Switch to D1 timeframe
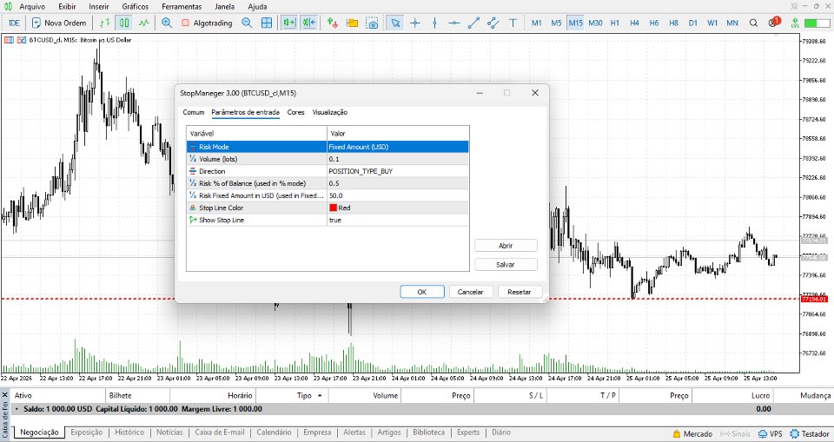 pos(693,23)
